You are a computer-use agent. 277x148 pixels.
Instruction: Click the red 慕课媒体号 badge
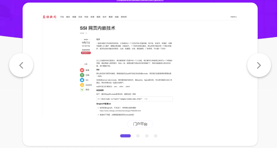point(86,53)
